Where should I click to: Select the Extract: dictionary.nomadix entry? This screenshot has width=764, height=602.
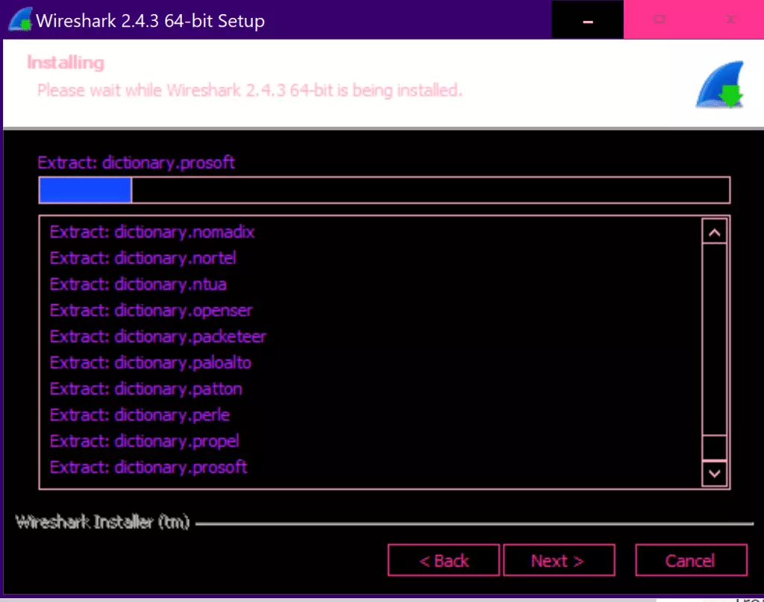(152, 232)
